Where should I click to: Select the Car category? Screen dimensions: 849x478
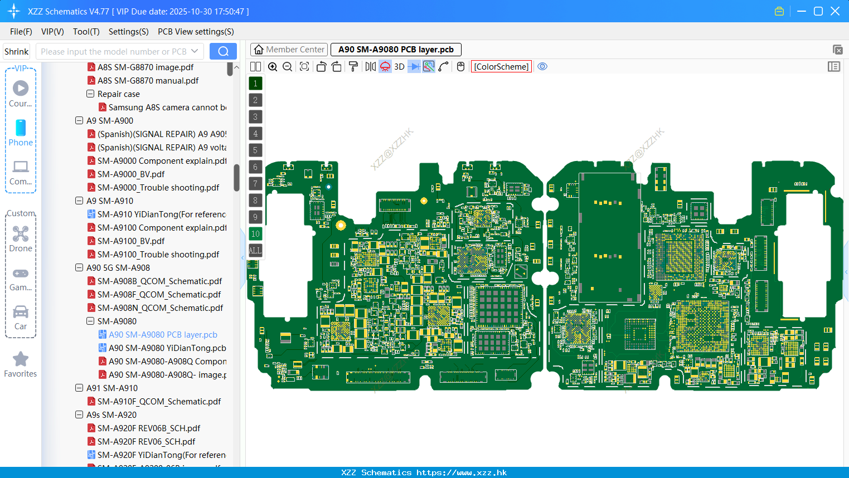(x=21, y=318)
